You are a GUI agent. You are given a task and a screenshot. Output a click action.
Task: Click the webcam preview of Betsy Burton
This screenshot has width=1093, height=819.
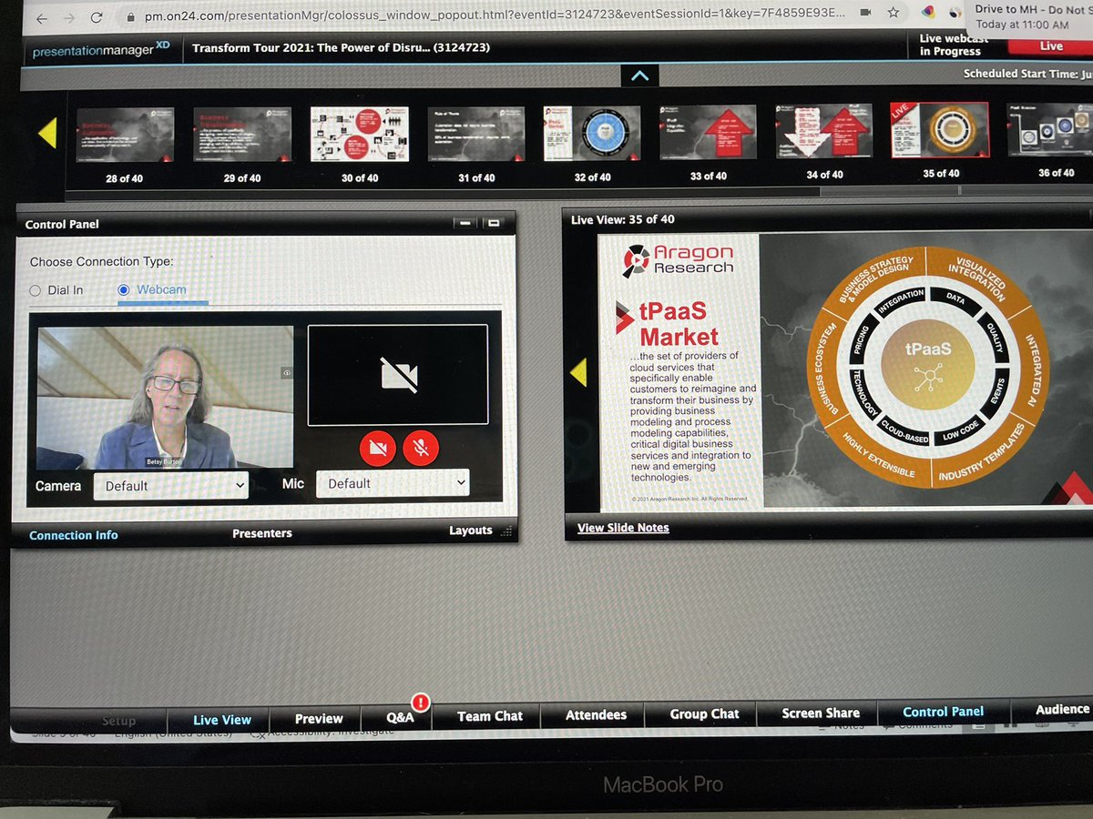[x=165, y=398]
